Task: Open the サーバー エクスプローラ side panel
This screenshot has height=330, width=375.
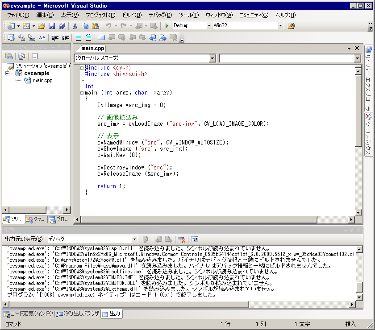Action: (368, 78)
